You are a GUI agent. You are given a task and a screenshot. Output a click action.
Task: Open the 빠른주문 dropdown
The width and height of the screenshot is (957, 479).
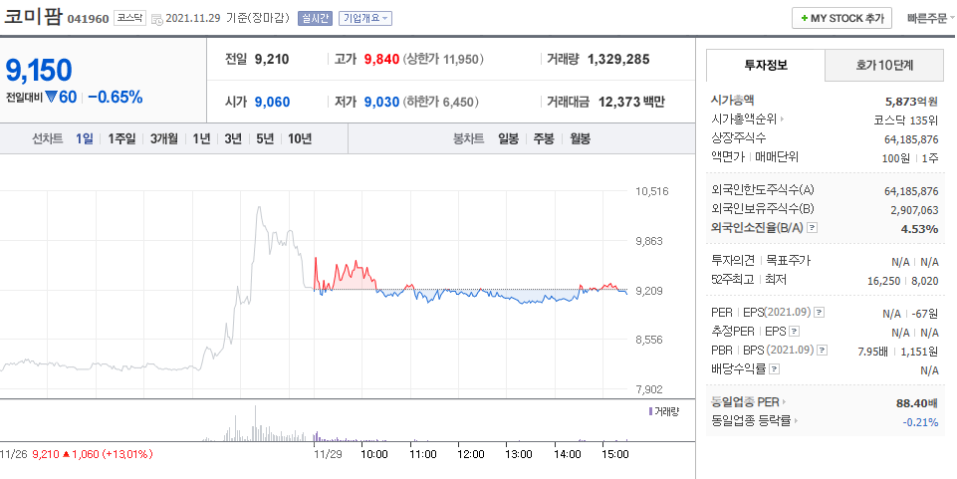pos(931,18)
